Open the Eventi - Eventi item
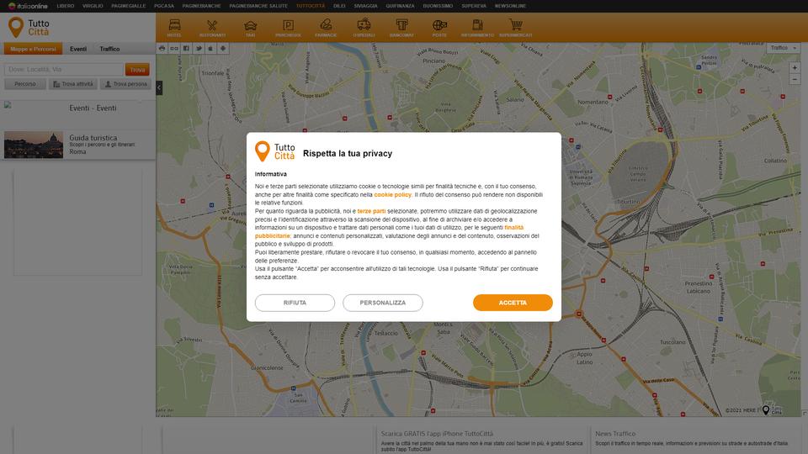Viewport: 808px width, 454px height. coord(93,108)
